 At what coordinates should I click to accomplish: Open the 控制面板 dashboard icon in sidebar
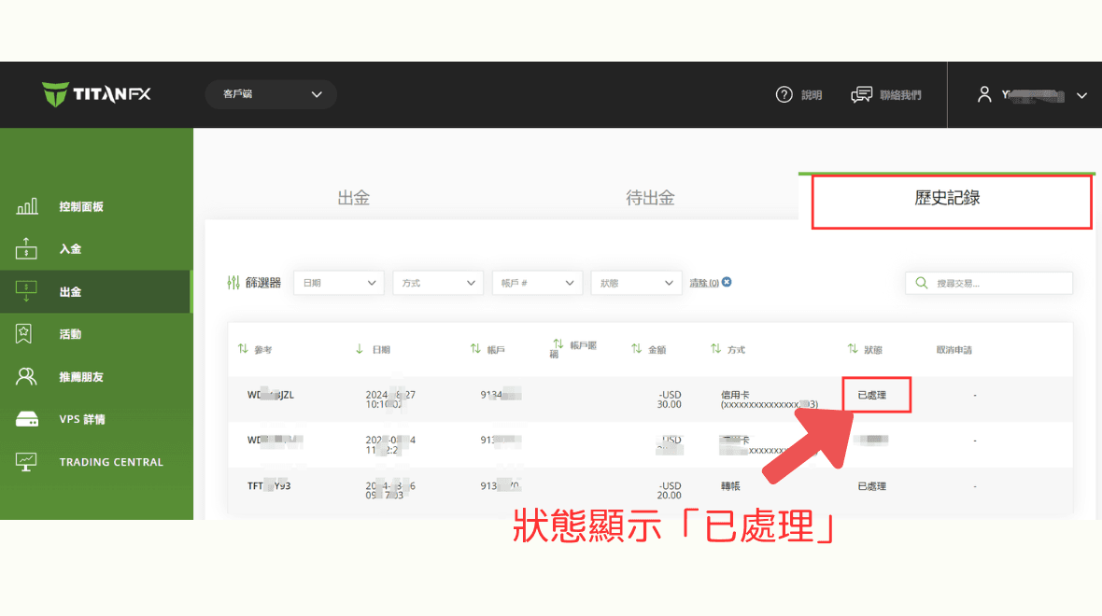pyautogui.click(x=27, y=206)
